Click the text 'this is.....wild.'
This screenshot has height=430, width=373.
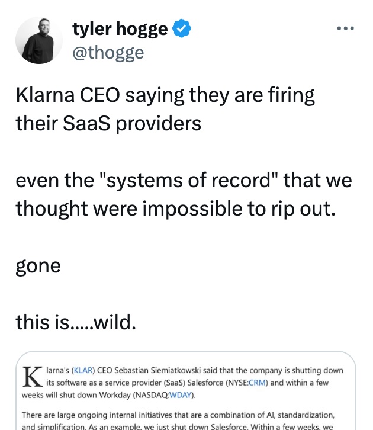pyautogui.click(x=76, y=322)
